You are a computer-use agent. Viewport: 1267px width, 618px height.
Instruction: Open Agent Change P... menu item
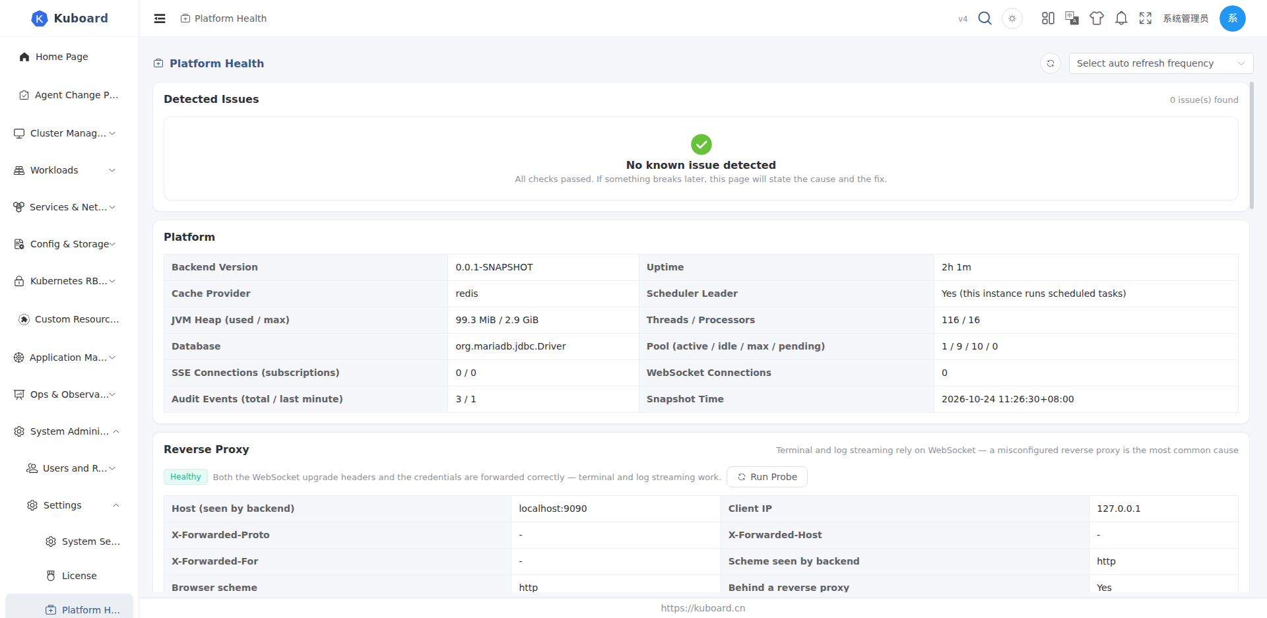pos(69,95)
